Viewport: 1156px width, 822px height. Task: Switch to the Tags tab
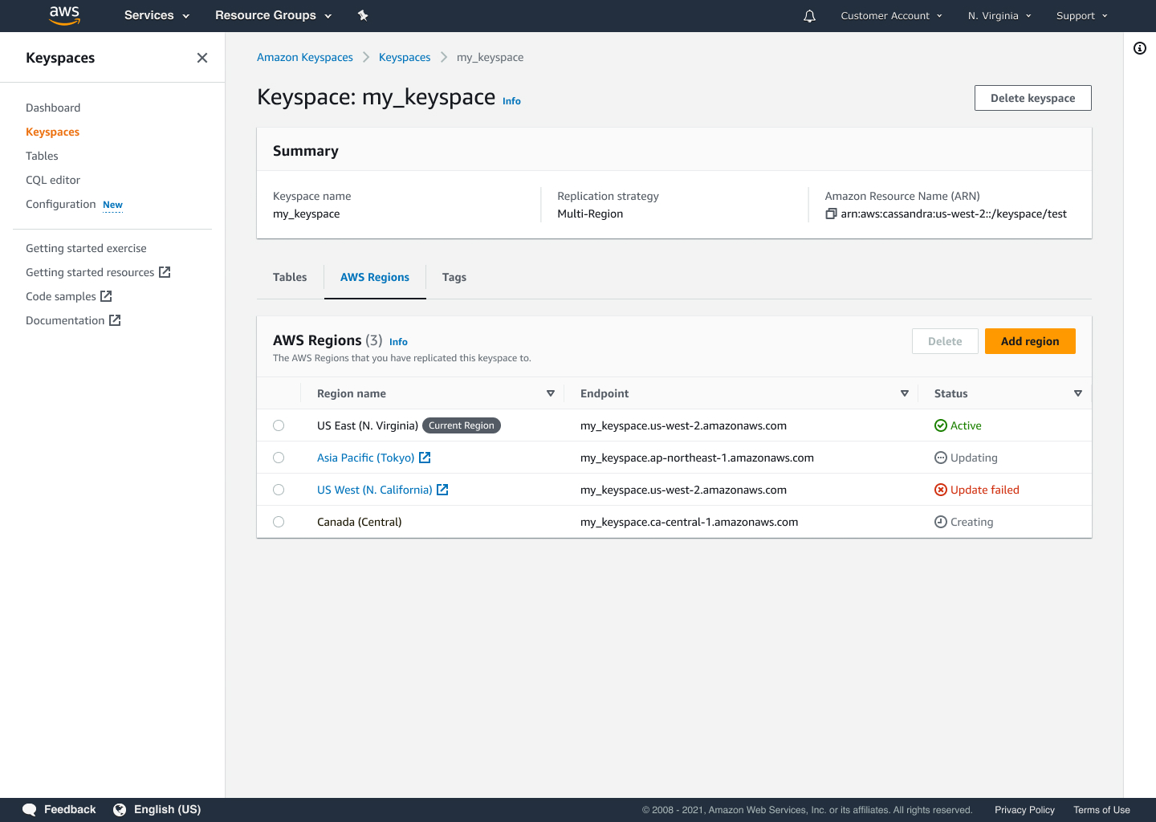(454, 277)
